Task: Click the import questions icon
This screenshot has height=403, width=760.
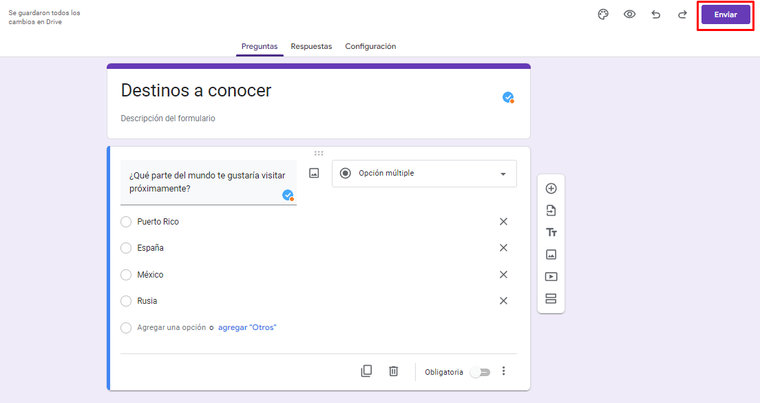Action: (551, 211)
